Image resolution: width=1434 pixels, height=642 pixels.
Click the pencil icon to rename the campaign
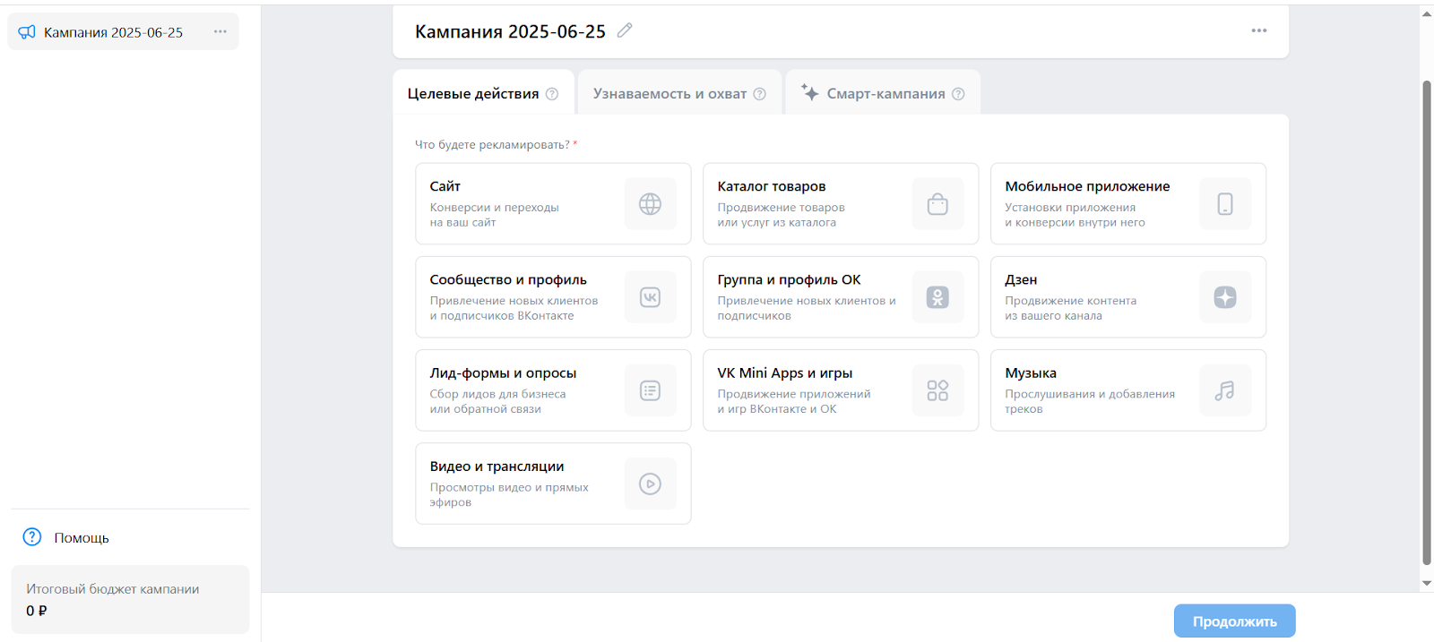point(625,30)
